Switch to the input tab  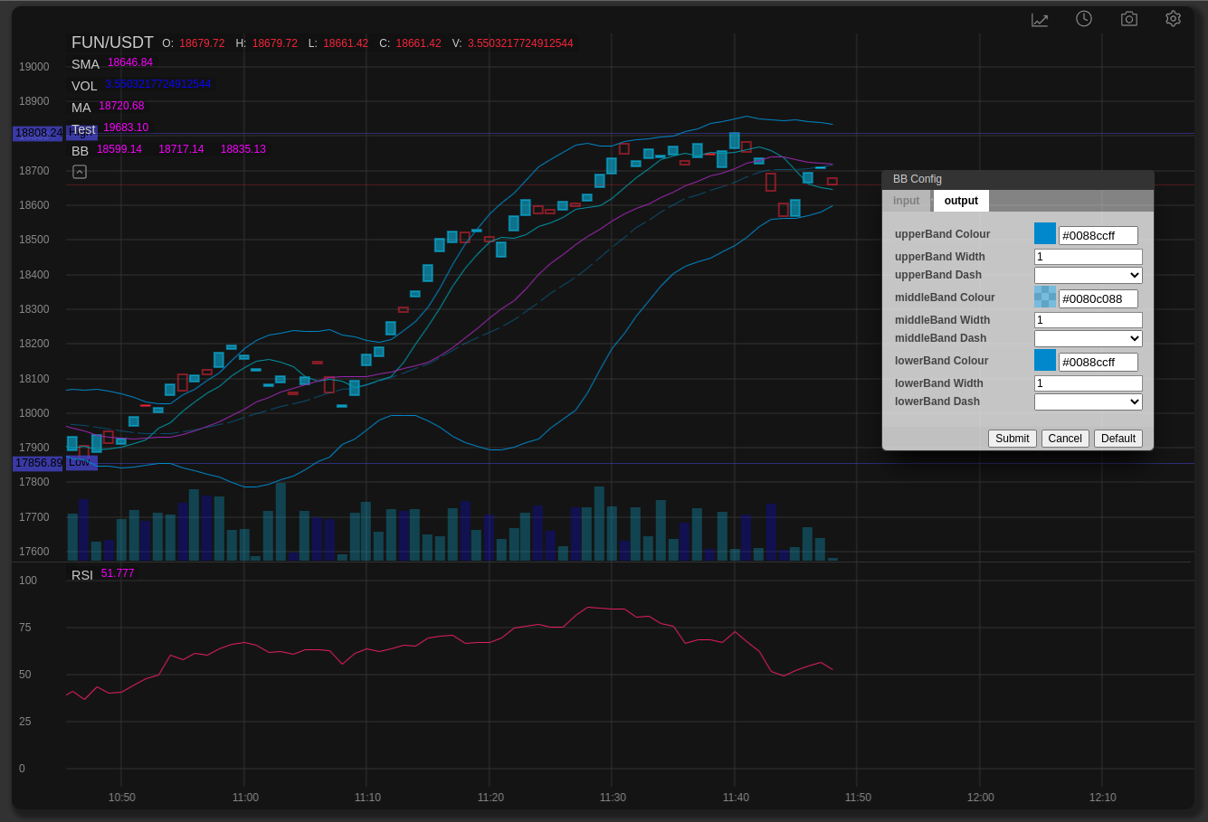pyautogui.click(x=906, y=201)
